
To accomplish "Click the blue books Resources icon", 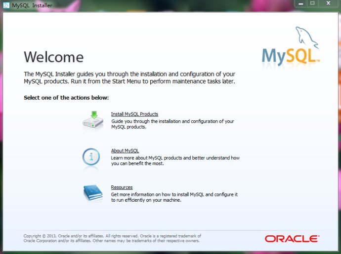I will click(x=93, y=193).
